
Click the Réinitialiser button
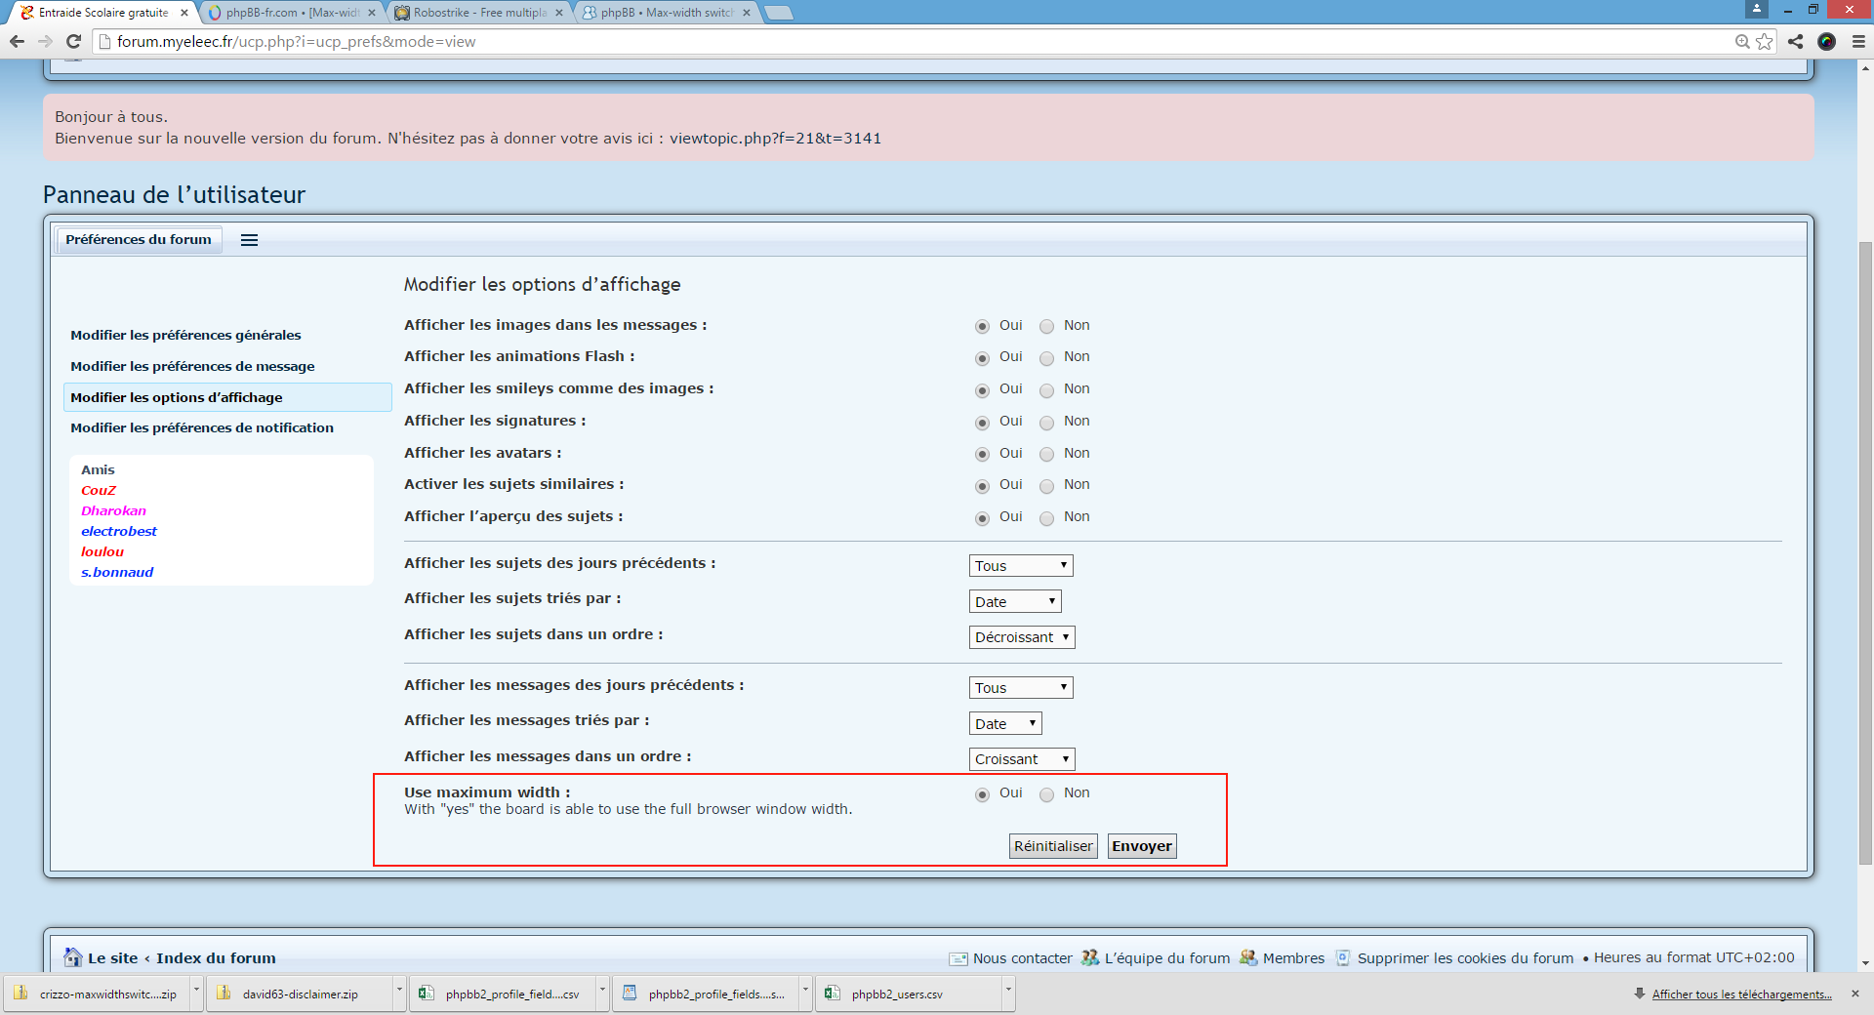pyautogui.click(x=1053, y=846)
